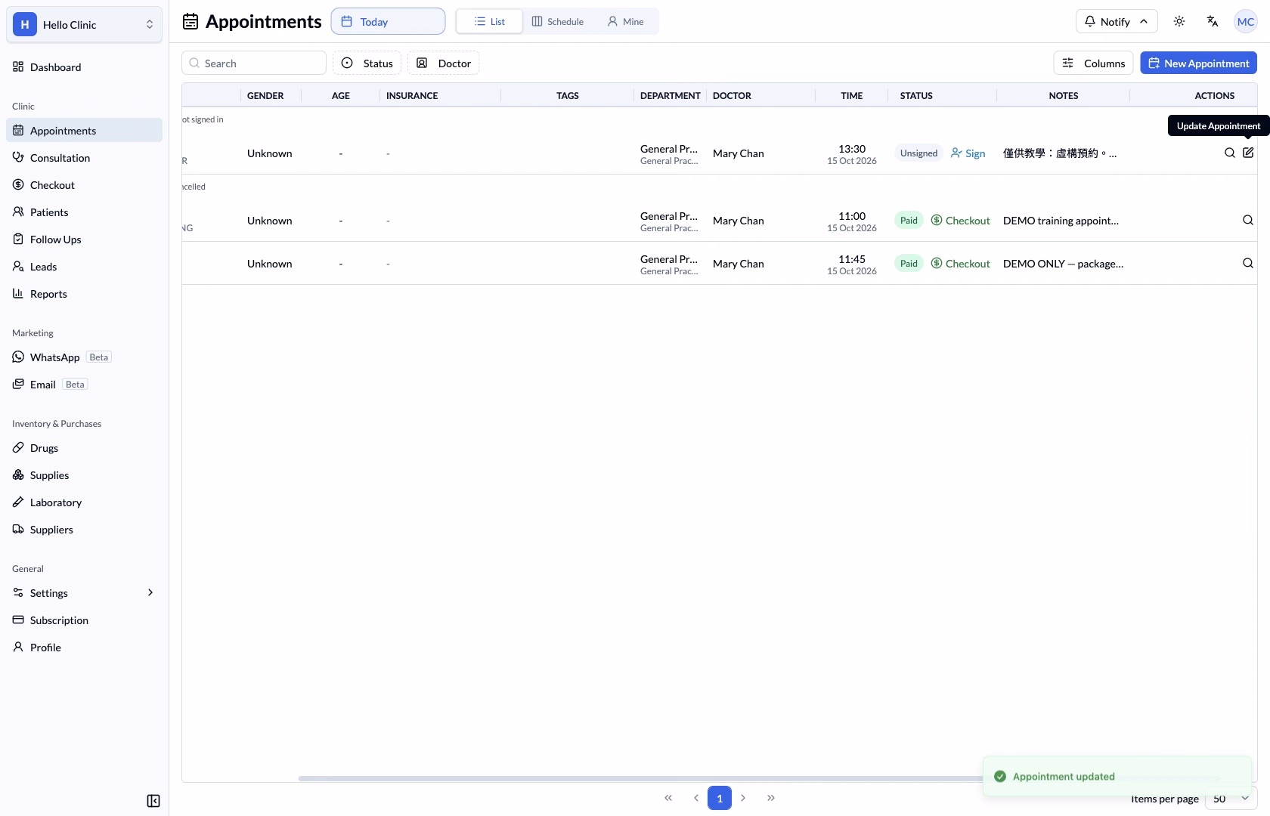This screenshot has width=1270, height=816.
Task: Create a New Appointment
Action: pos(1198,63)
